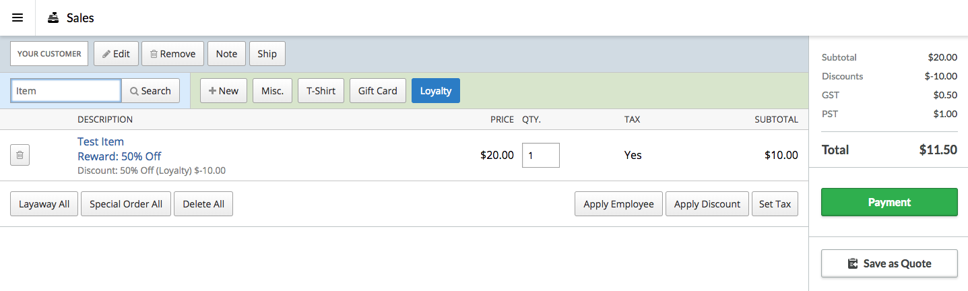Click the green Payment button
Image resolution: width=968 pixels, height=291 pixels.
[889, 202]
